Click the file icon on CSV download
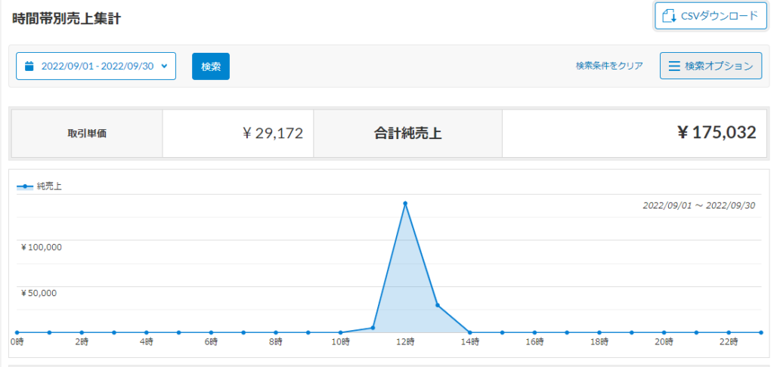The width and height of the screenshot is (774, 367). click(669, 16)
